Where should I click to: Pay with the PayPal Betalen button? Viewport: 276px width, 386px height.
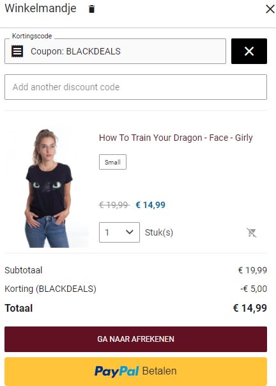point(135,371)
